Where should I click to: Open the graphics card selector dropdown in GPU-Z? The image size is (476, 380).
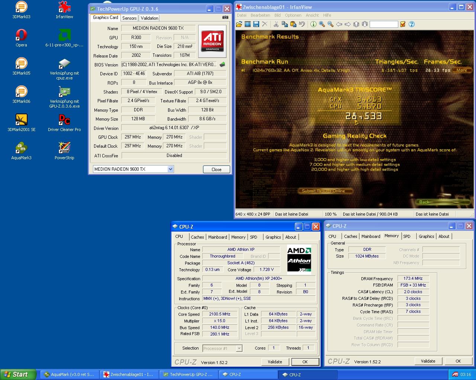170,169
